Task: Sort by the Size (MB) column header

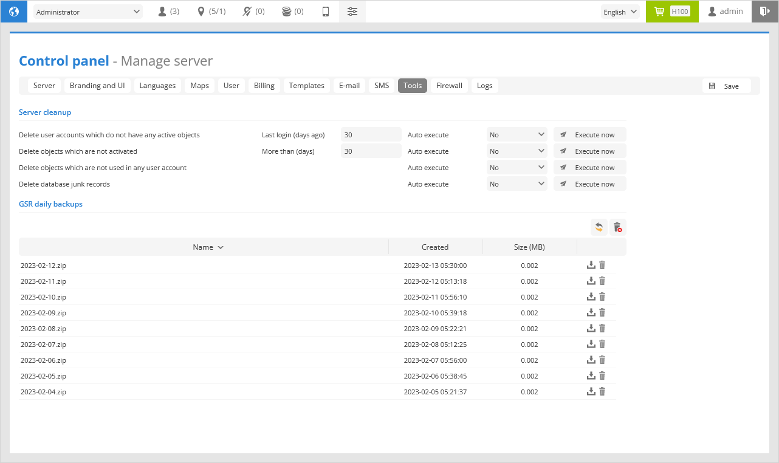Action: tap(529, 247)
